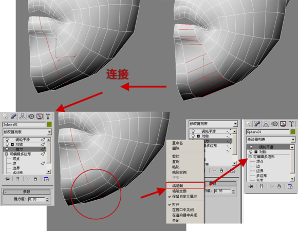Click green object color swatch in right panel

coord(293,132)
